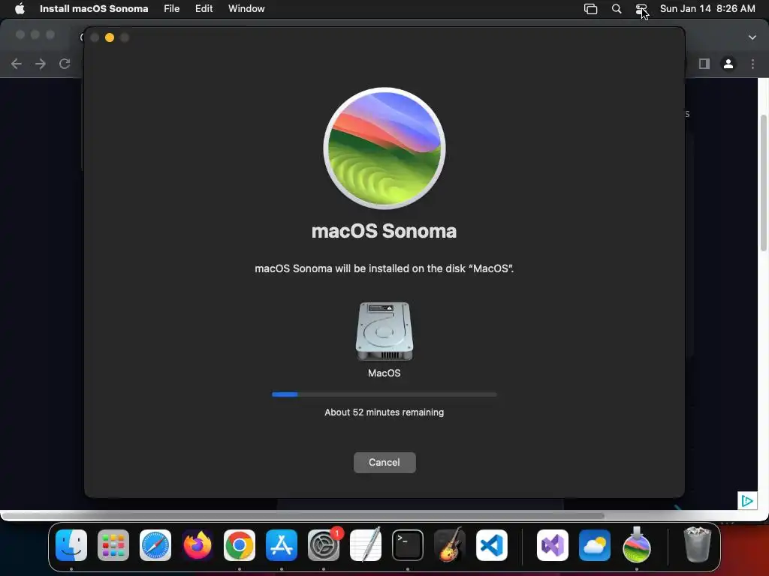
Task: Click Install macOS Sonoma Dock icon
Action: click(x=637, y=545)
